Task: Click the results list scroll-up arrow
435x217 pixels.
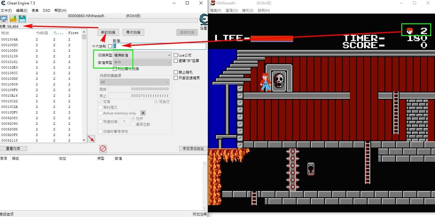Action: click(84, 32)
